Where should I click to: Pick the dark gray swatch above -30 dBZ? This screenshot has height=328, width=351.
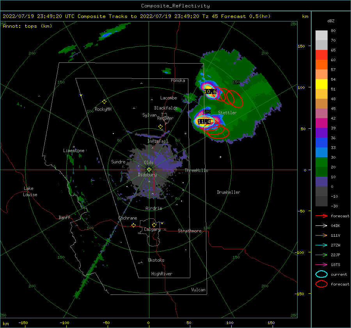321,201
